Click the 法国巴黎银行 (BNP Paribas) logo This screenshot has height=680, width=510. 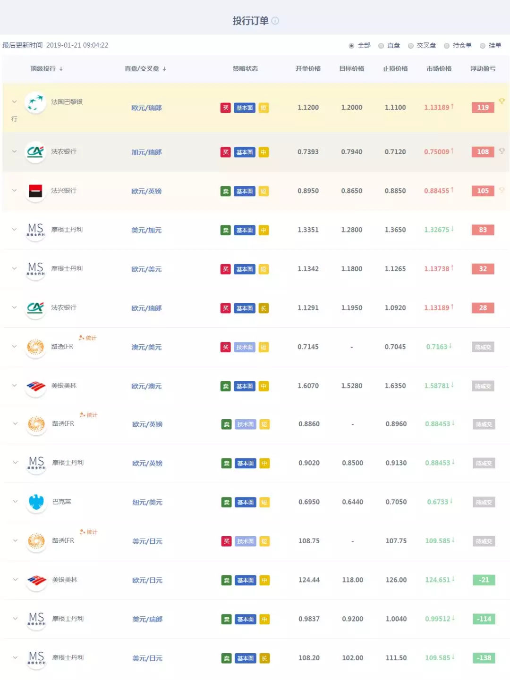pyautogui.click(x=35, y=102)
